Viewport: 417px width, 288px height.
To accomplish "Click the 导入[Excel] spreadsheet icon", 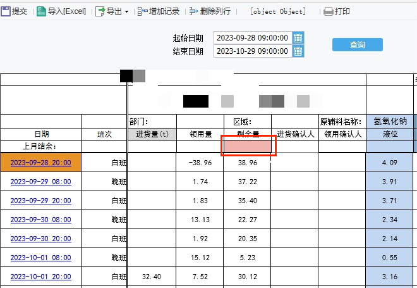I will pyautogui.click(x=41, y=11).
